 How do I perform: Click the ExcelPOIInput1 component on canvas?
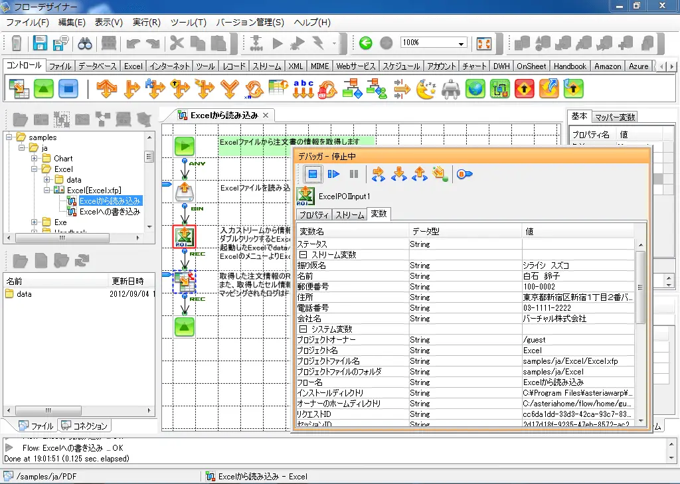click(x=185, y=236)
